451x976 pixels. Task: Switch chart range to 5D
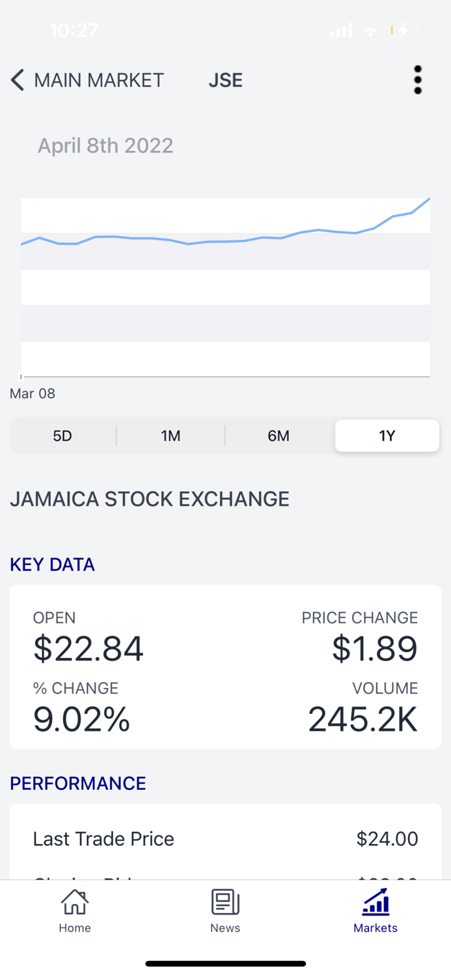pyautogui.click(x=62, y=435)
